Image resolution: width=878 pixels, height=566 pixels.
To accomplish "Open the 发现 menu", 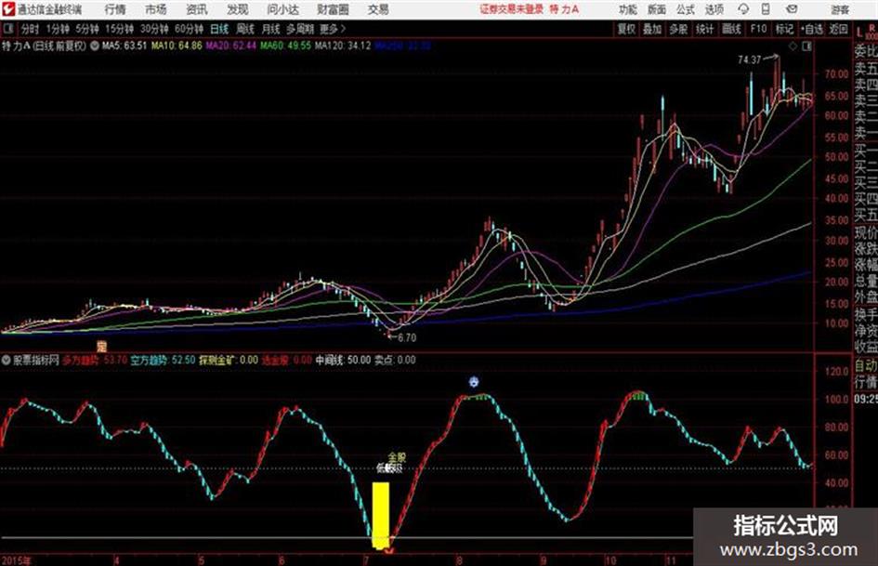I will click(x=238, y=9).
